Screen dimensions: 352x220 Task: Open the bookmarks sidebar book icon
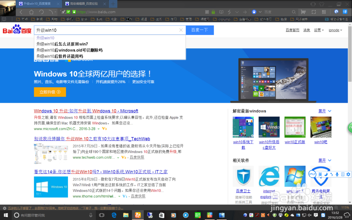click(4, 19)
